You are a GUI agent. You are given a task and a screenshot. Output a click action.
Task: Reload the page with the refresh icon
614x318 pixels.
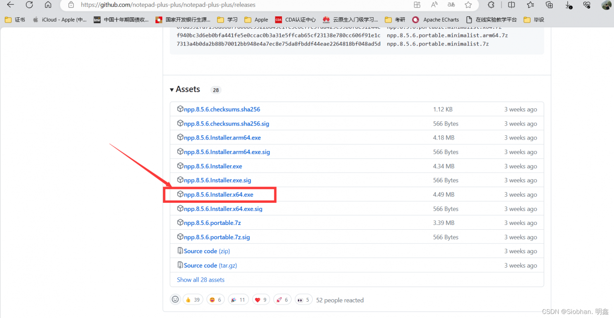click(x=29, y=5)
